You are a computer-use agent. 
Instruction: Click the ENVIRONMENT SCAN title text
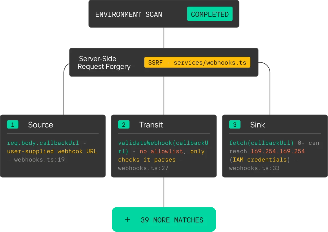pos(129,14)
